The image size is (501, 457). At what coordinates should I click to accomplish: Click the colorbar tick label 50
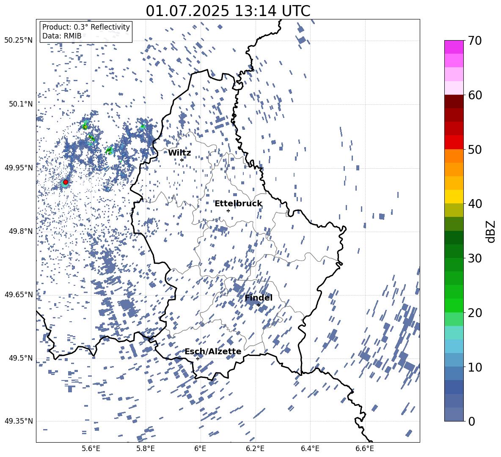(475, 150)
